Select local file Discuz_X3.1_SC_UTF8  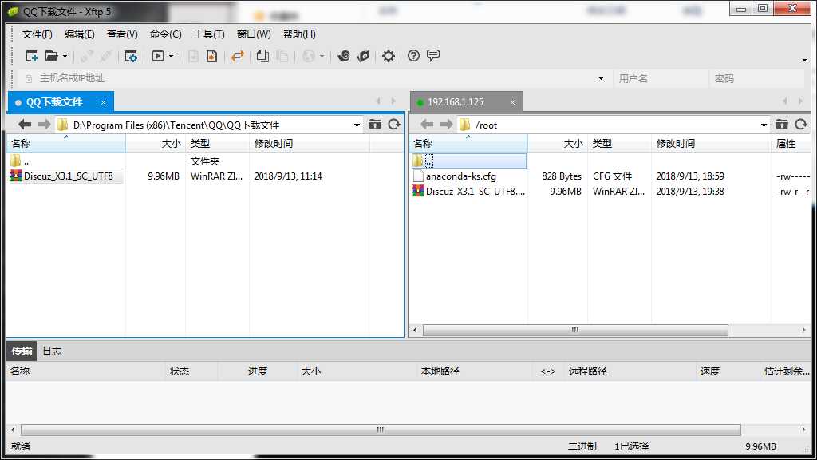pyautogui.click(x=69, y=176)
